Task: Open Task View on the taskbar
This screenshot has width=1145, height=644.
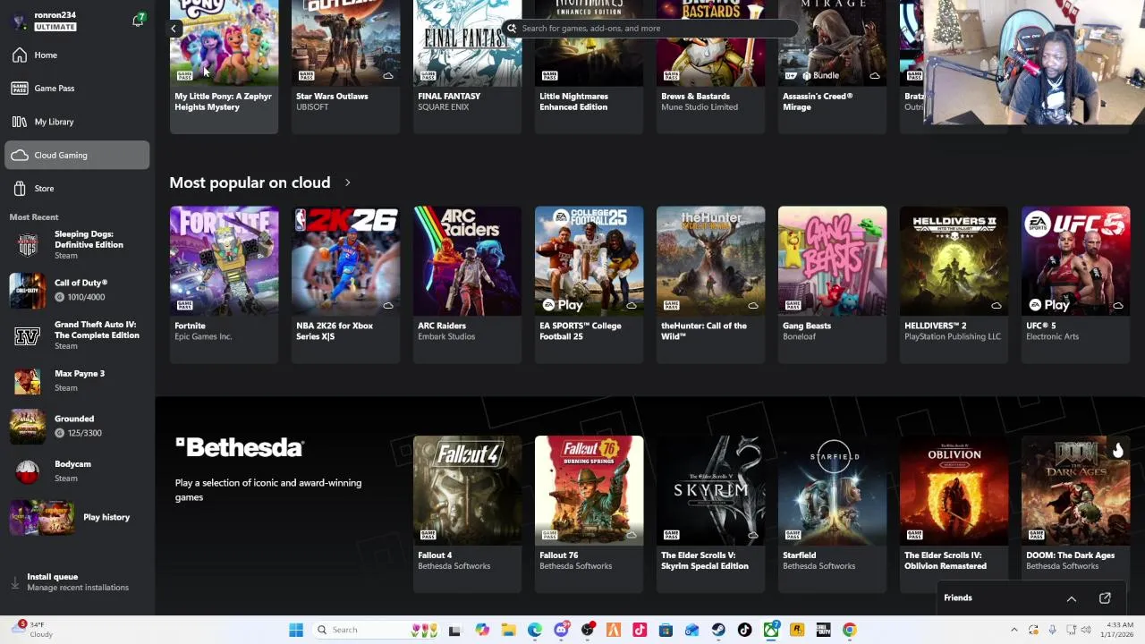Action: click(454, 631)
